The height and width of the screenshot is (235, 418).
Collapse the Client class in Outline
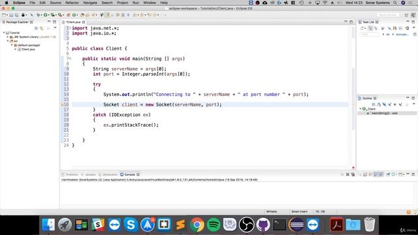[361, 109]
